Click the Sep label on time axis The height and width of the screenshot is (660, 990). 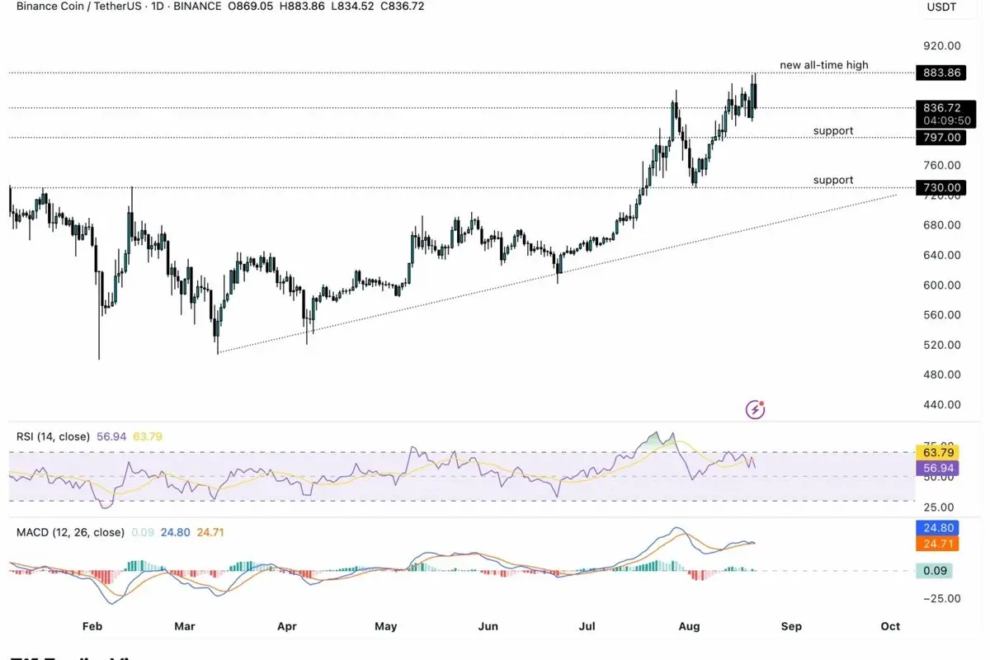[x=791, y=627]
